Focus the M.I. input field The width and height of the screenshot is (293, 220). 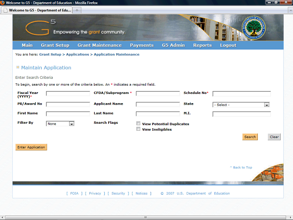(242, 114)
